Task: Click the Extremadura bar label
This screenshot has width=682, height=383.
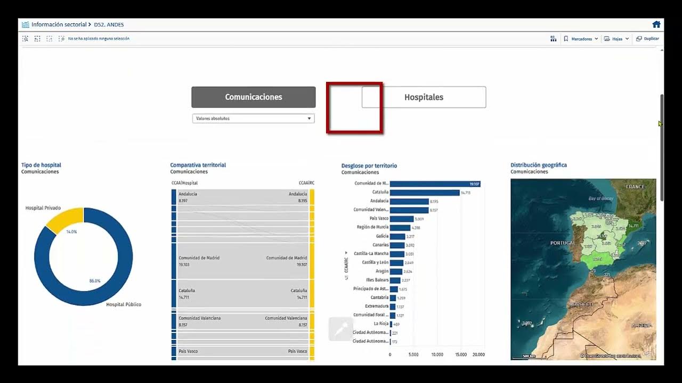Action: (x=377, y=306)
